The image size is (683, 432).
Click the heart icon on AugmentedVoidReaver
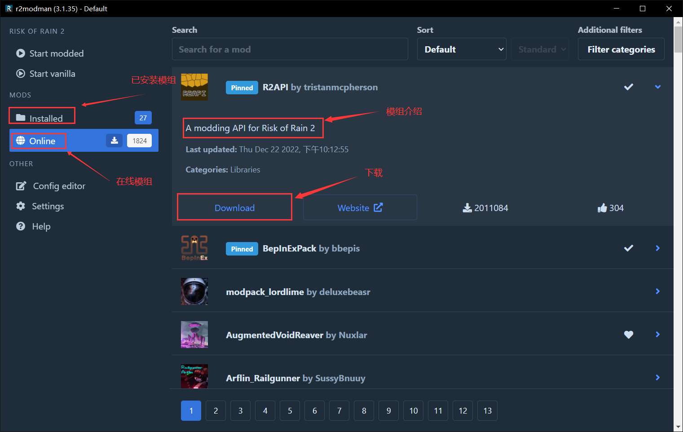pyautogui.click(x=628, y=335)
